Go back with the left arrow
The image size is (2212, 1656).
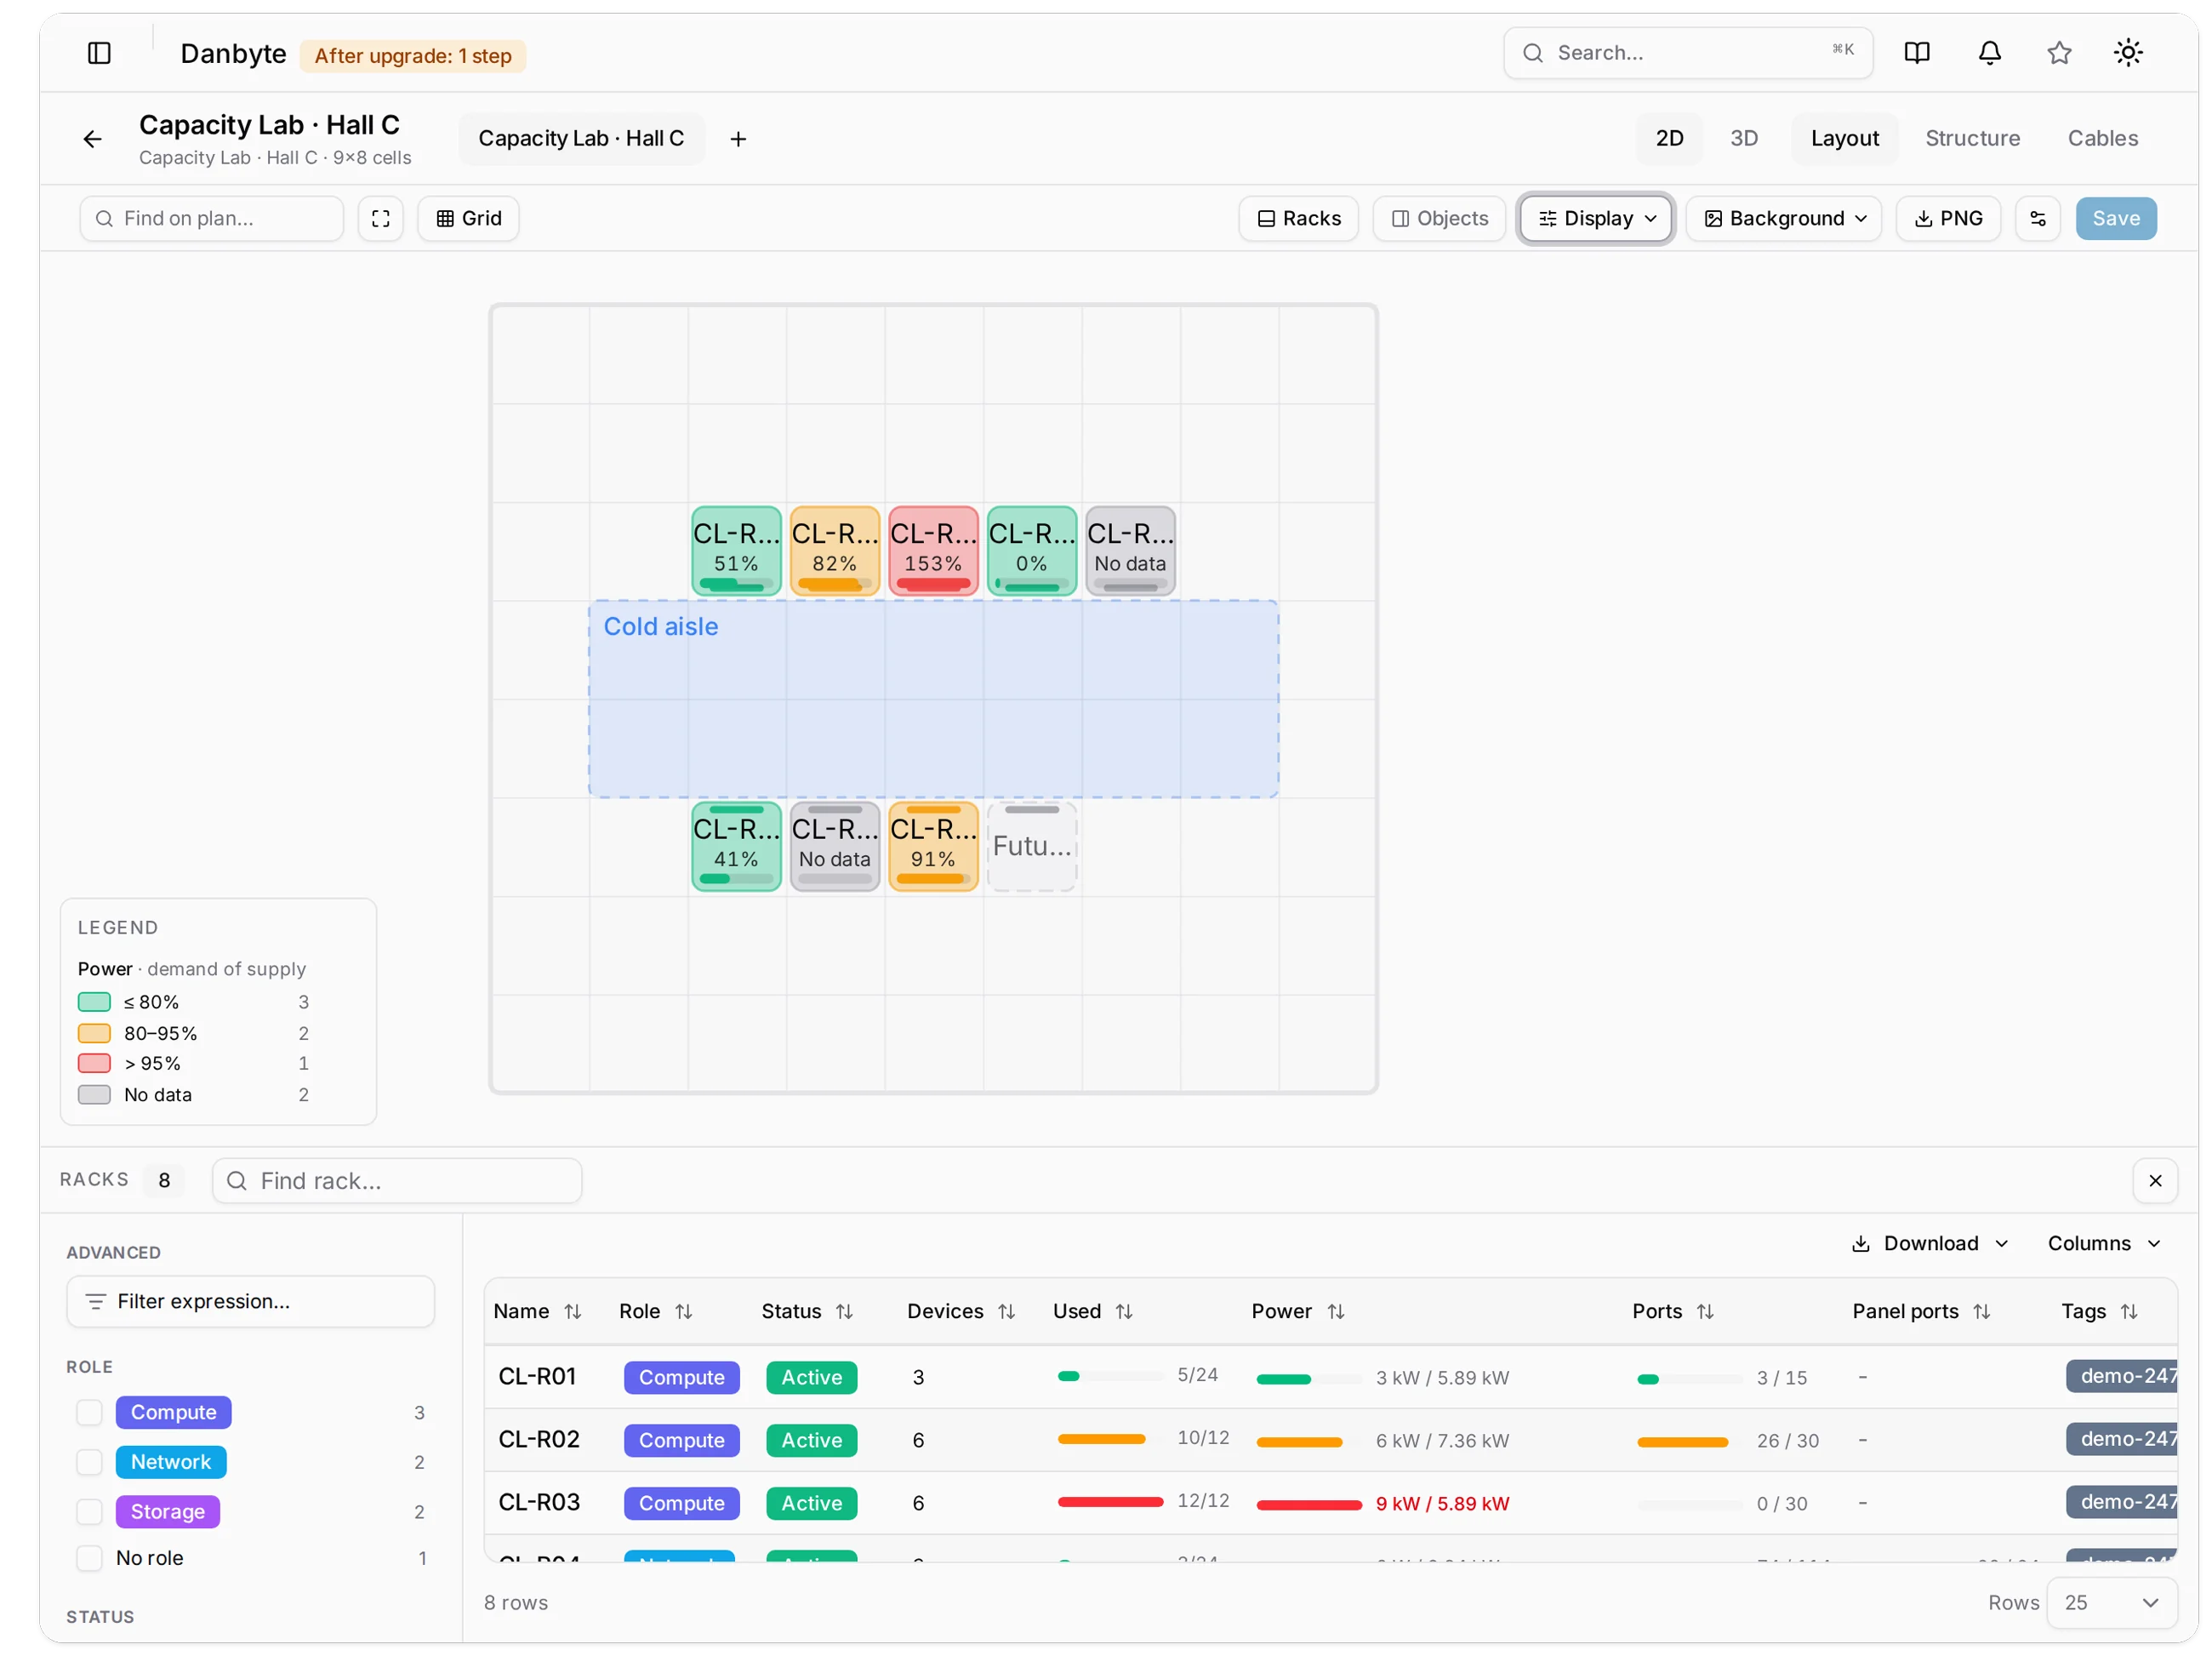[x=92, y=139]
